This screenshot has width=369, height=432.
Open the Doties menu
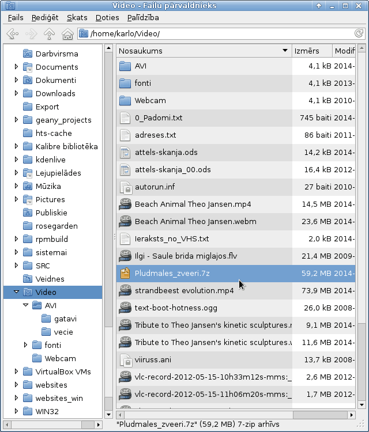click(x=107, y=18)
